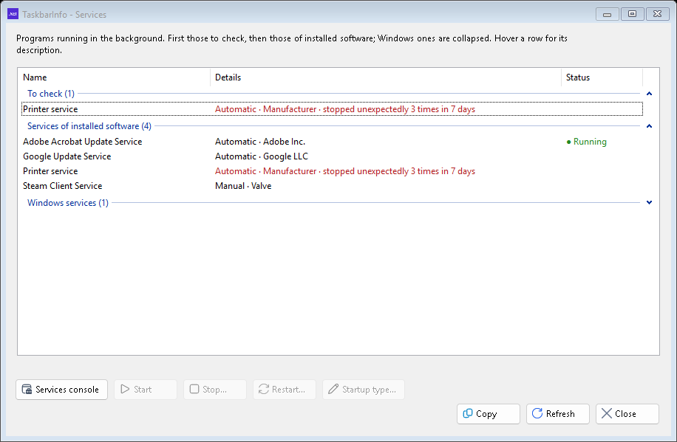Collapse the To check group chevron
677x442 pixels.
649,94
